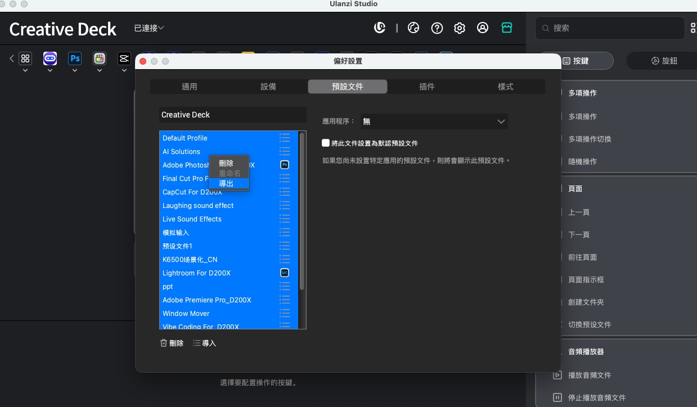Open settings gear icon in header
697x407 pixels.
coord(460,28)
